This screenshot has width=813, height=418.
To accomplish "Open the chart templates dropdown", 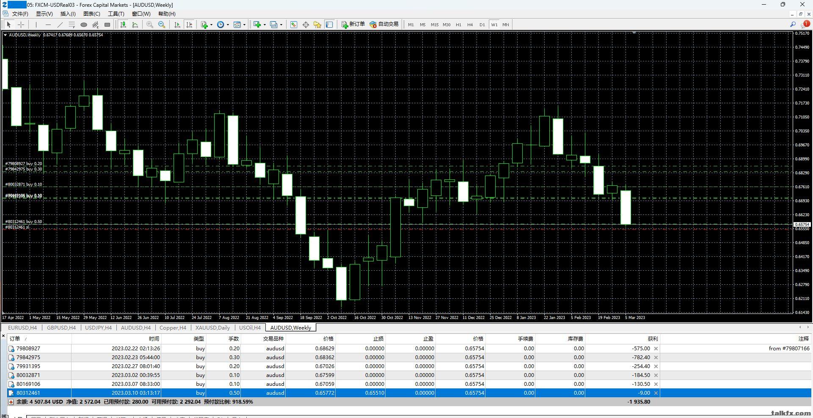I will [240, 25].
